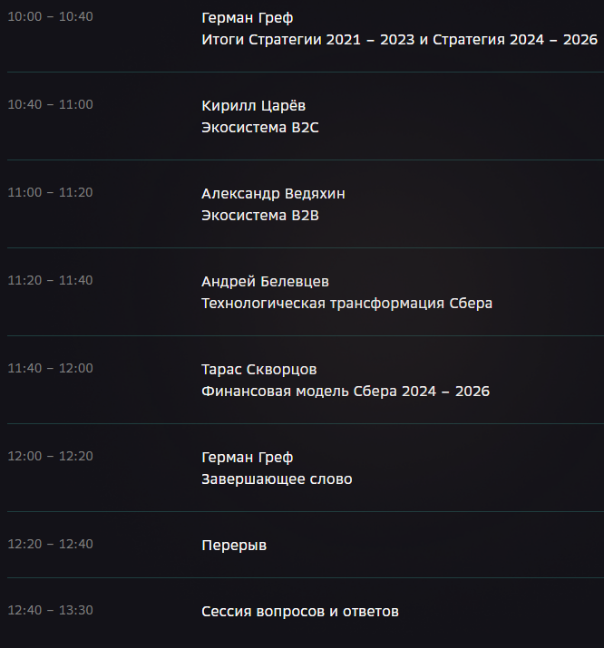Viewport: 604px width, 648px height.
Task: Click speaker name Герман Греф at 10:00
Action: click(x=248, y=18)
